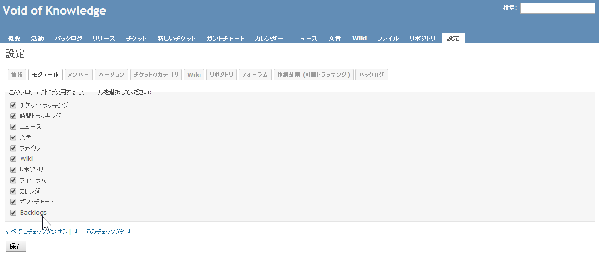Image resolution: width=599 pixels, height=255 pixels.
Task: Click the 設定 page heading
Action: point(15,54)
